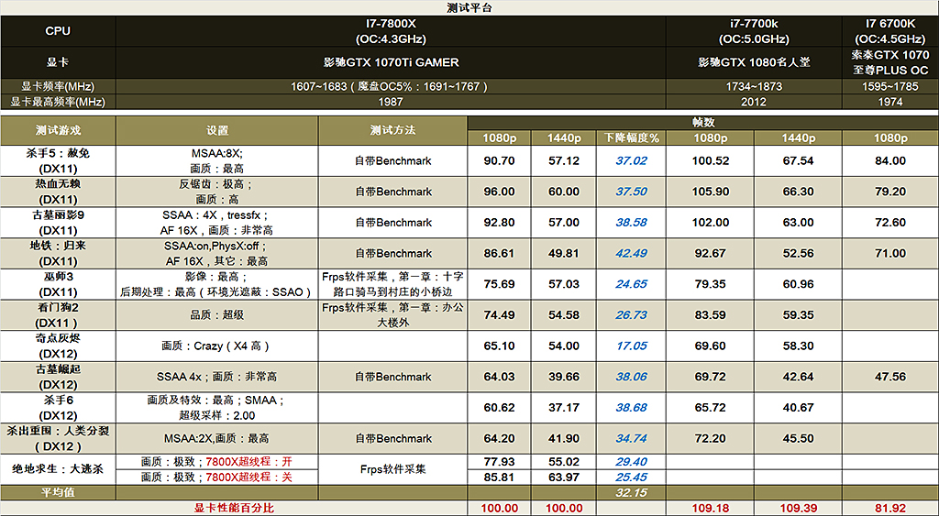Click the 影驰GTX 1070Ti GAMER cell
The image size is (939, 516).
coord(391,62)
